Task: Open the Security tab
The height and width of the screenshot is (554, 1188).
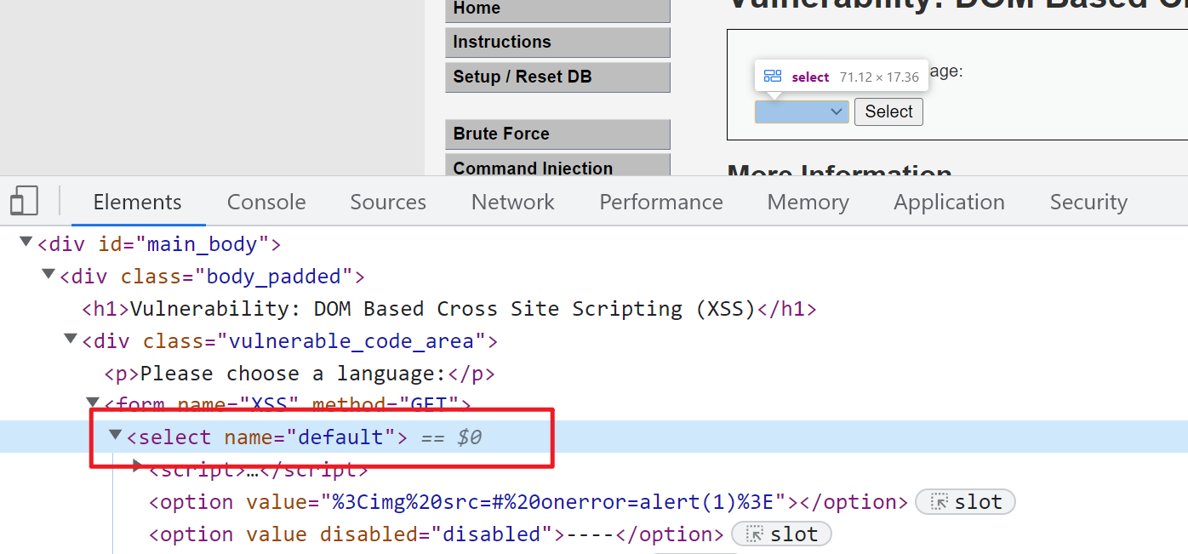Action: (1088, 202)
